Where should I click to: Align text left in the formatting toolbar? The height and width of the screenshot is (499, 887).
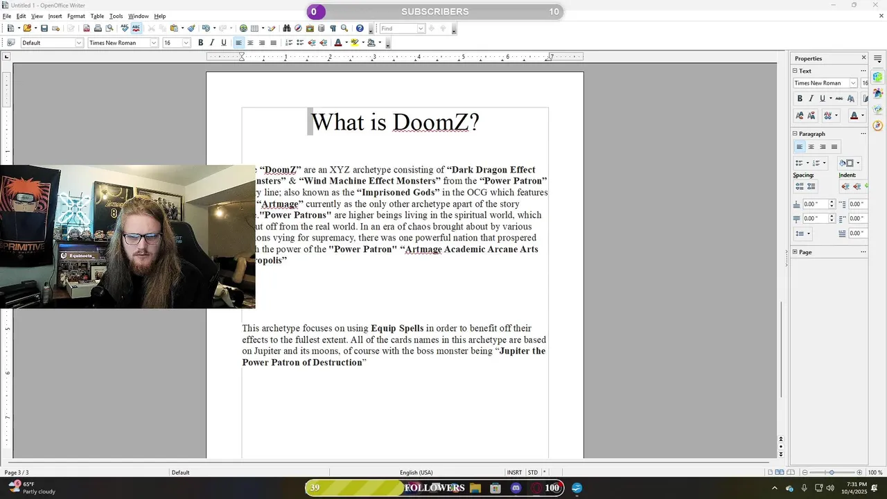click(x=238, y=43)
